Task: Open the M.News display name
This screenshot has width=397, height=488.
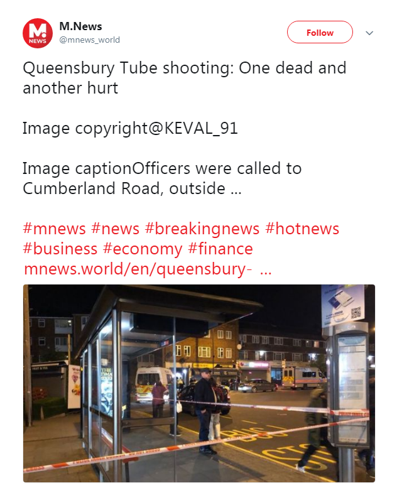Action: 80,26
